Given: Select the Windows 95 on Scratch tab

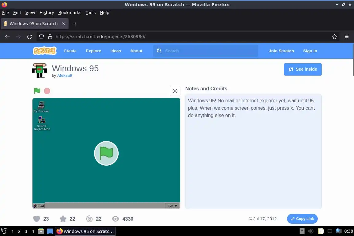Looking at the screenshot, I should pyautogui.click(x=34, y=24).
